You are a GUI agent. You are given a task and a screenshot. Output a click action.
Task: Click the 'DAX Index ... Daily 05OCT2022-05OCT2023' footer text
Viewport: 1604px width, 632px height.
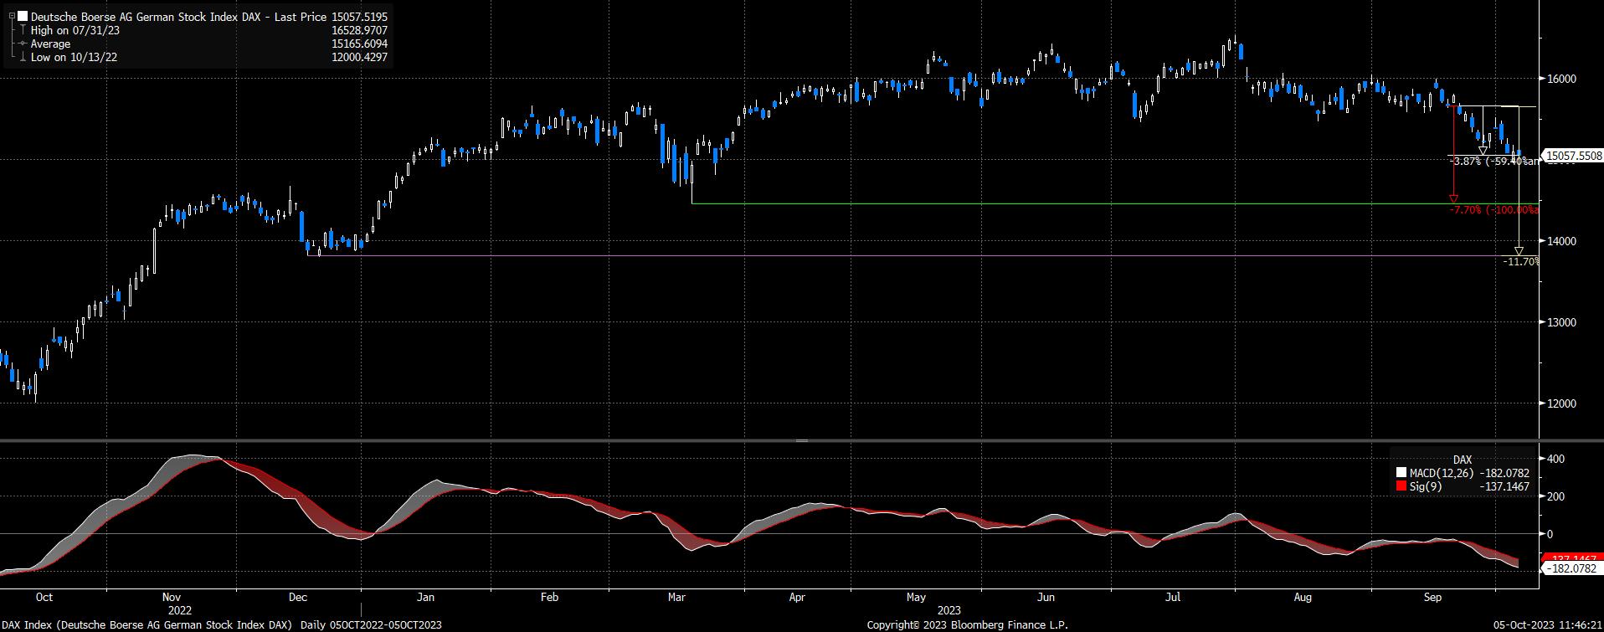click(x=222, y=624)
